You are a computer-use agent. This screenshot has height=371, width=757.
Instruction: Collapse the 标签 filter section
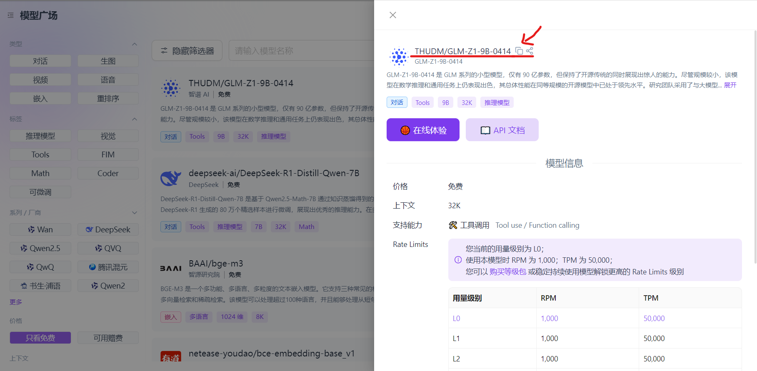pos(134,119)
